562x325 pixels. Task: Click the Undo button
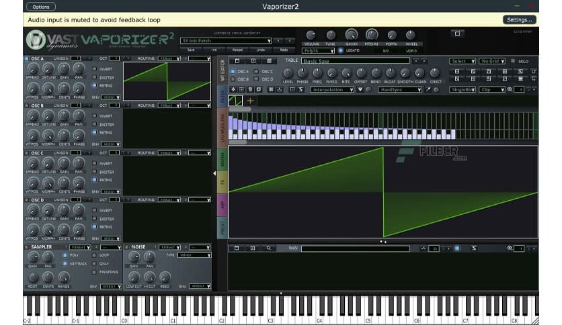[x=261, y=50]
